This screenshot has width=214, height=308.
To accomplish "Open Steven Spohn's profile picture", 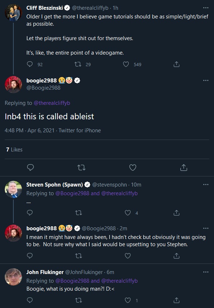I will [13, 189].
